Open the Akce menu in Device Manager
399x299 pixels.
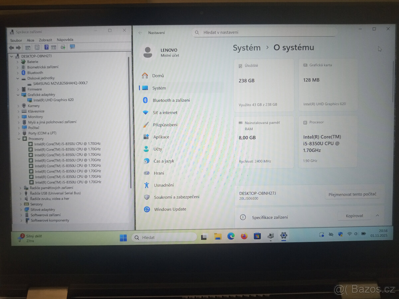point(30,40)
